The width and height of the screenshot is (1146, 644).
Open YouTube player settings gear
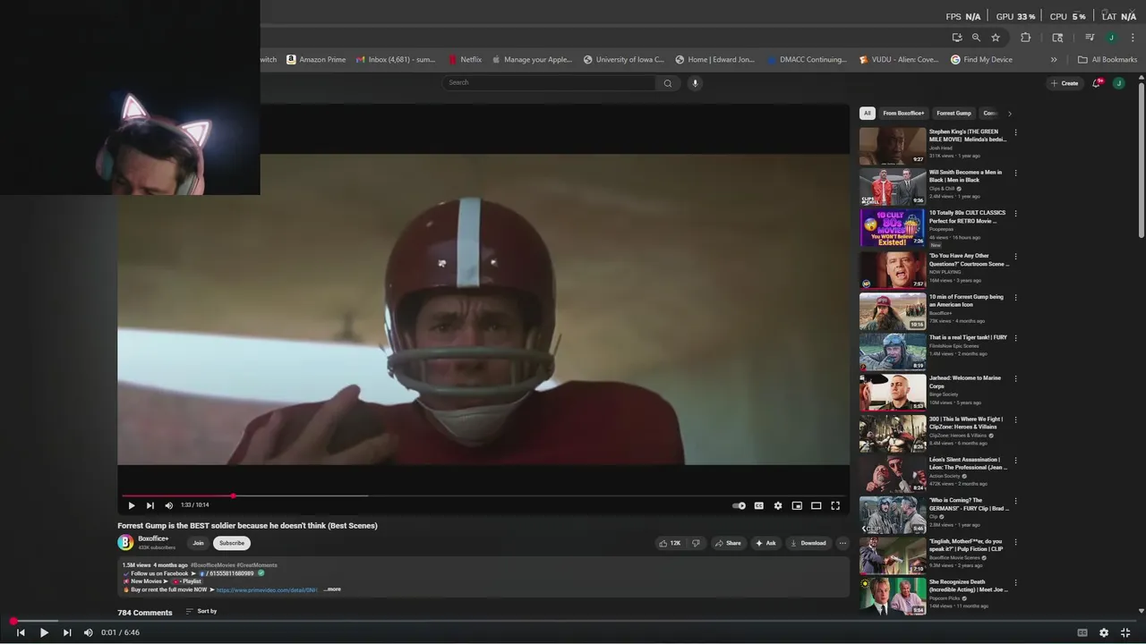pyautogui.click(x=778, y=505)
